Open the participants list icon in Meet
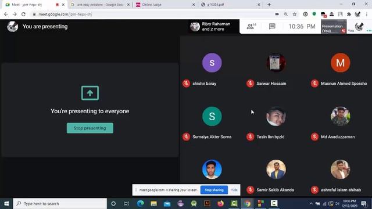This screenshot has width=372, height=209. pos(252,26)
